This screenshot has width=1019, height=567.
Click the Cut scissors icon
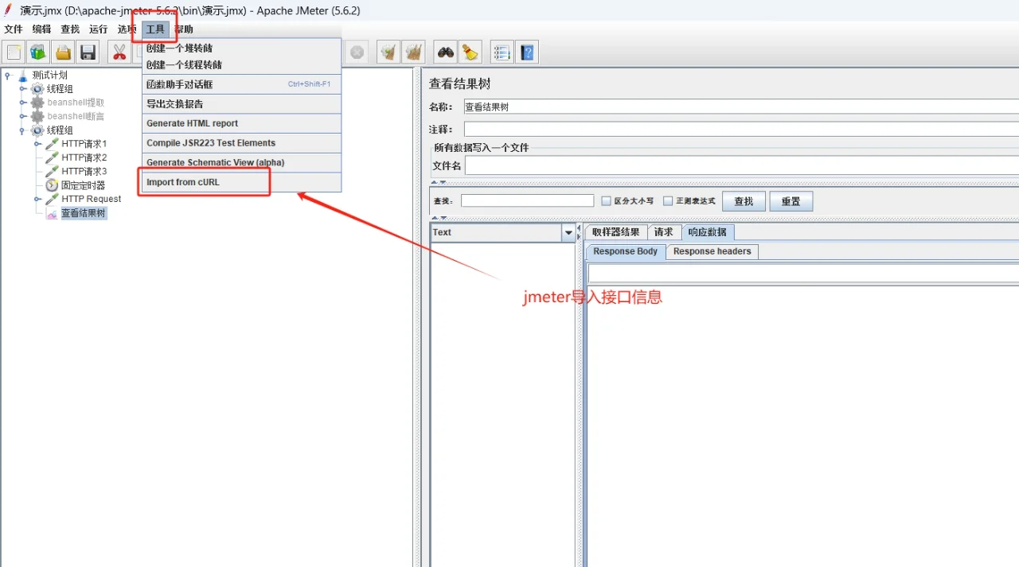point(119,52)
